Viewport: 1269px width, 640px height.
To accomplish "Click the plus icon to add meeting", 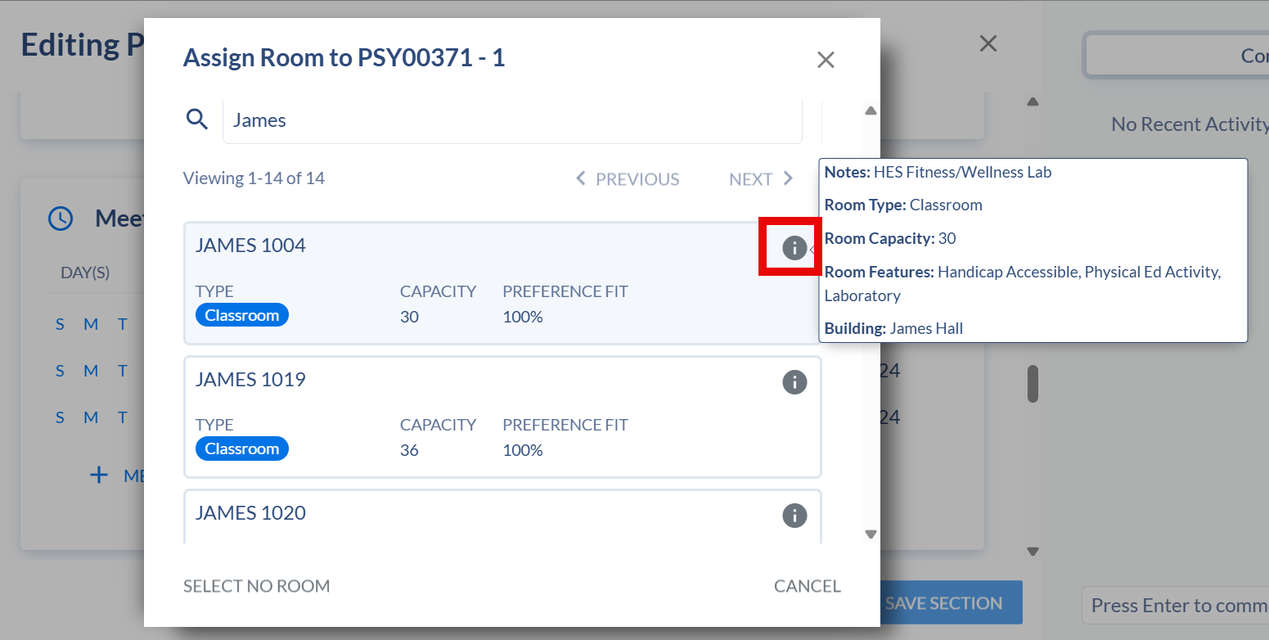I will click(x=99, y=475).
